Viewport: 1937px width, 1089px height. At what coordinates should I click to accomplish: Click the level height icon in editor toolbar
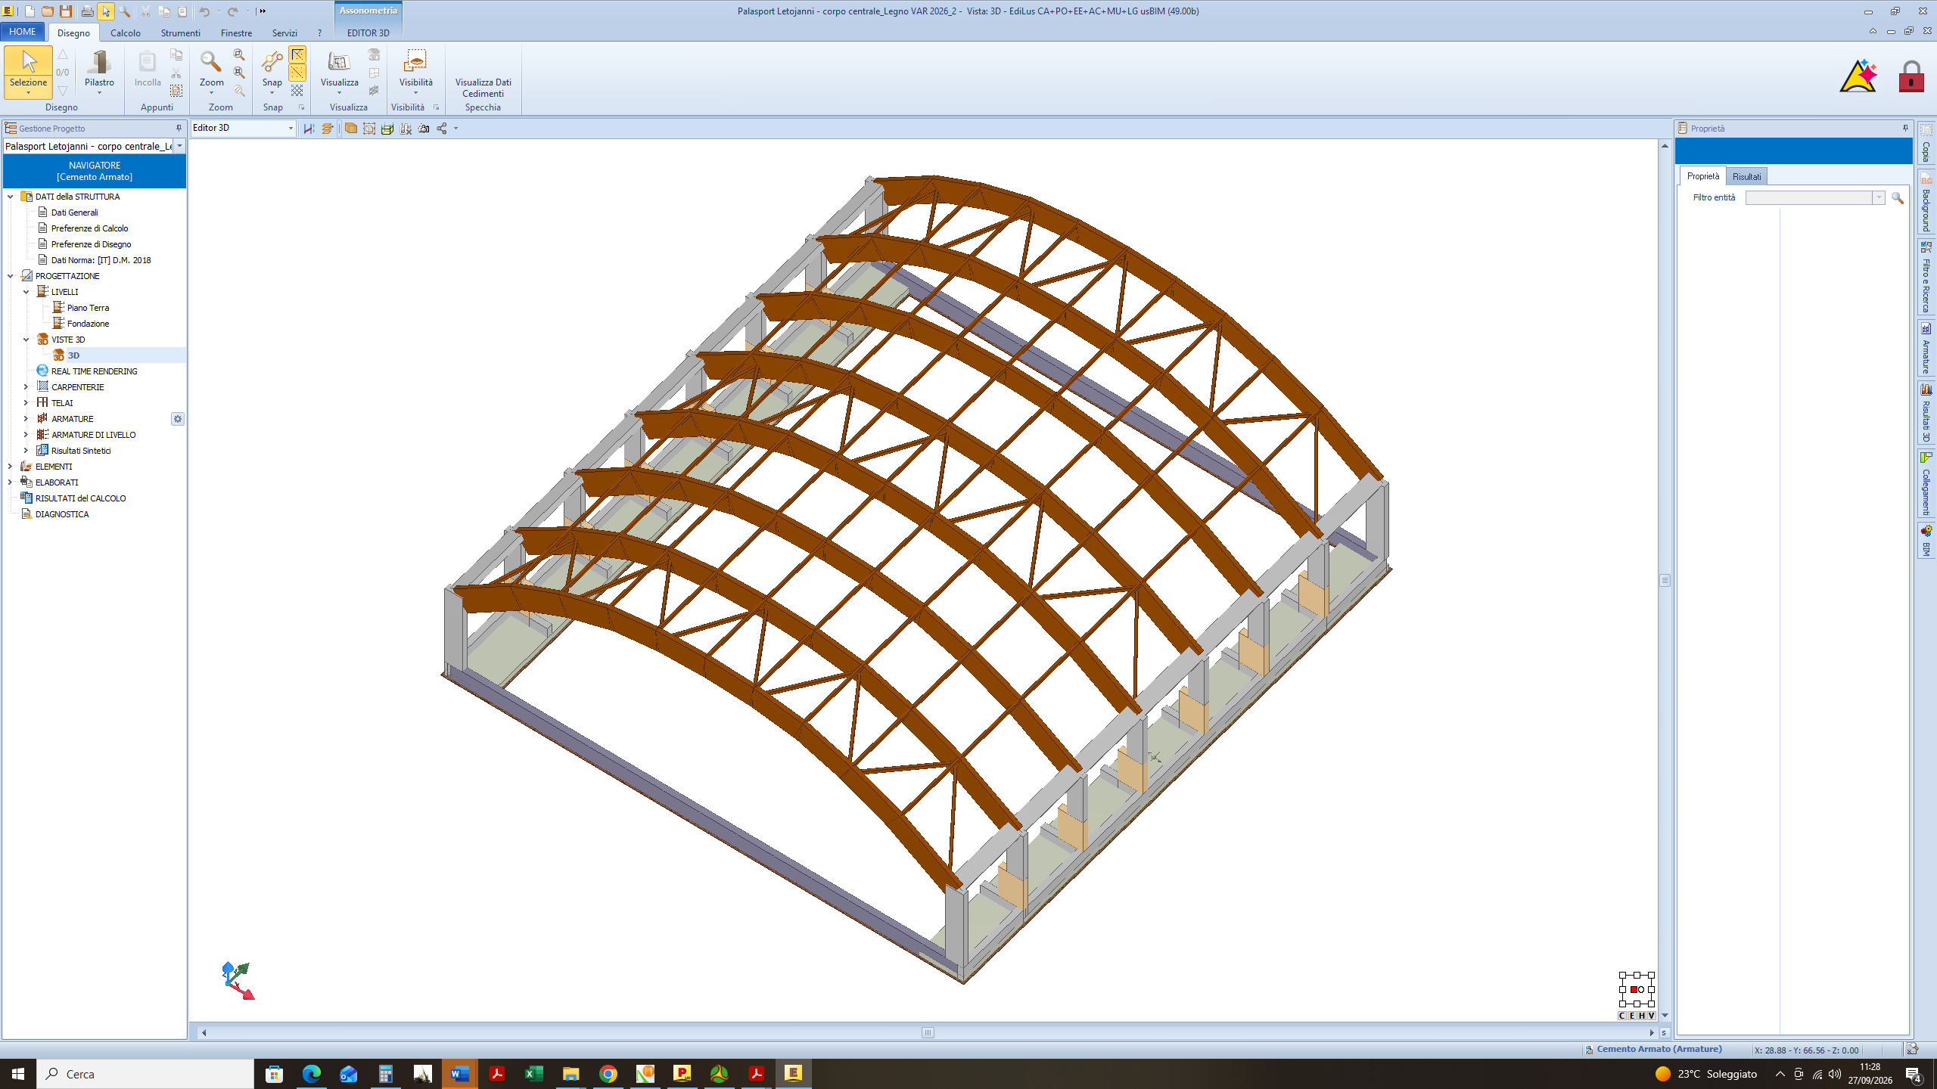(x=309, y=129)
